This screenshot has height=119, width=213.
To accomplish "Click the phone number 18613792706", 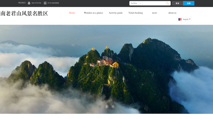I will pos(36,3).
